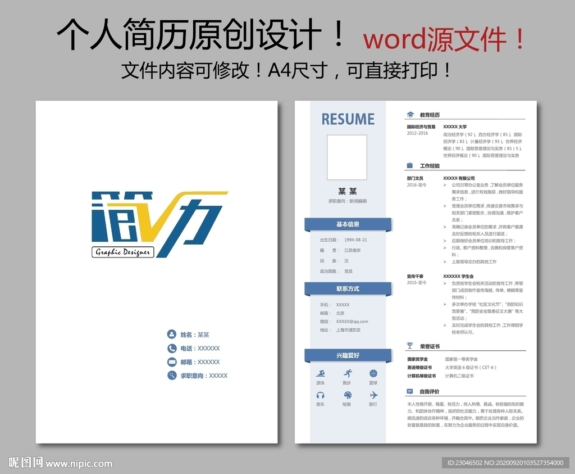Screen dimensions: 575x474
Task: Click the 2016-至今 date under 部门文员
Action: pyautogui.click(x=417, y=184)
